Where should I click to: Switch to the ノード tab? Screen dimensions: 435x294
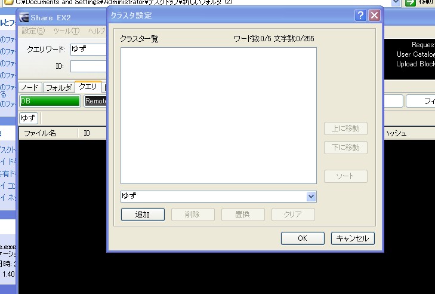[x=30, y=87]
